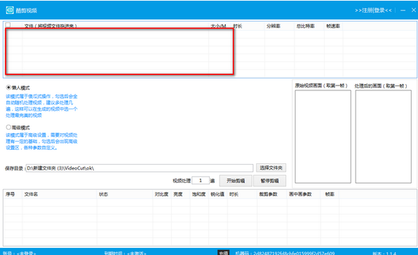Image resolution: width=418 pixels, height=255 pixels.
Task: Click the 选择文件夹 button
Action: [271, 167]
